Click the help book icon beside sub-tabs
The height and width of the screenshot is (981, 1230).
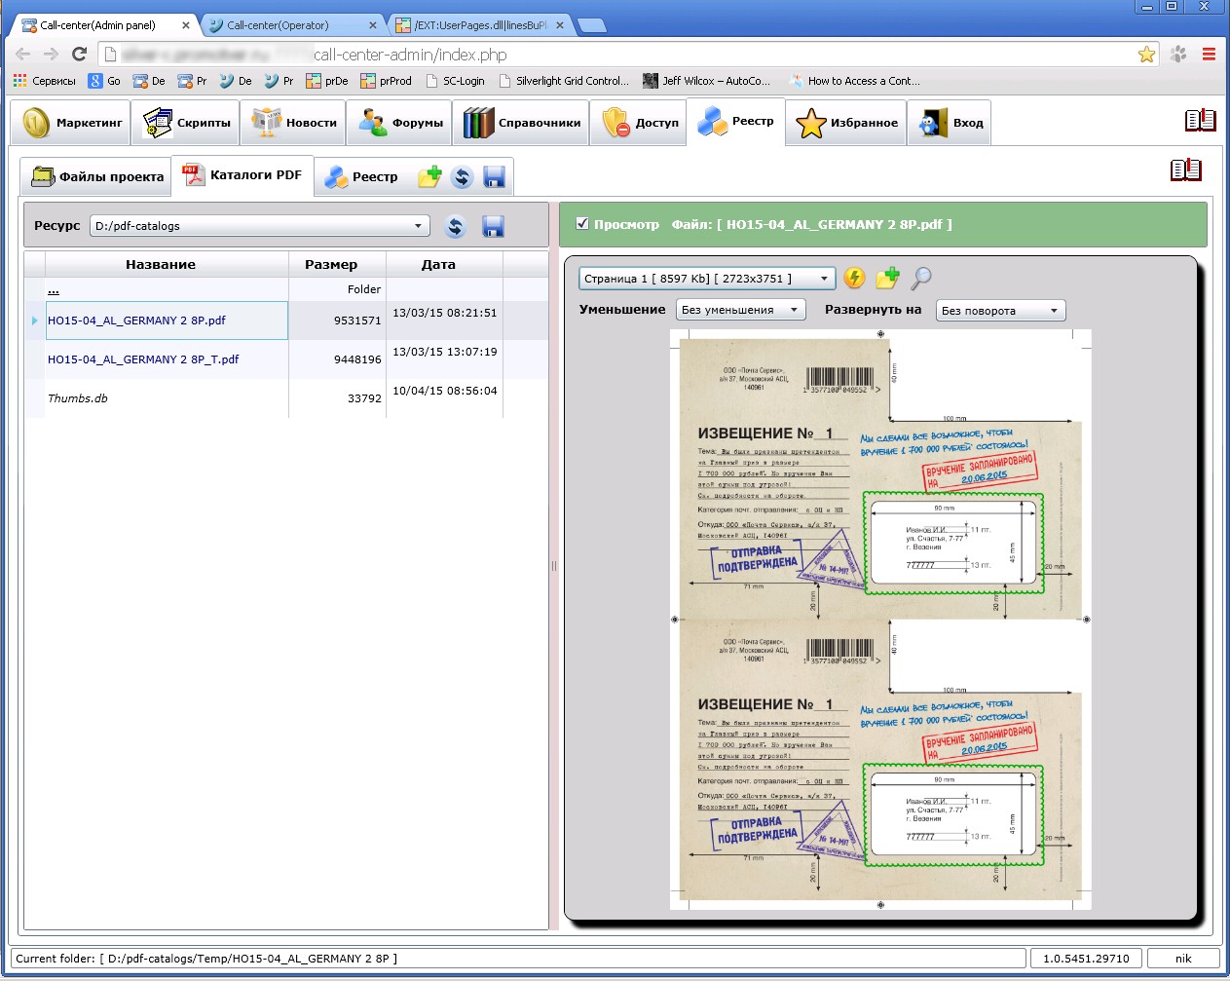(x=1185, y=170)
